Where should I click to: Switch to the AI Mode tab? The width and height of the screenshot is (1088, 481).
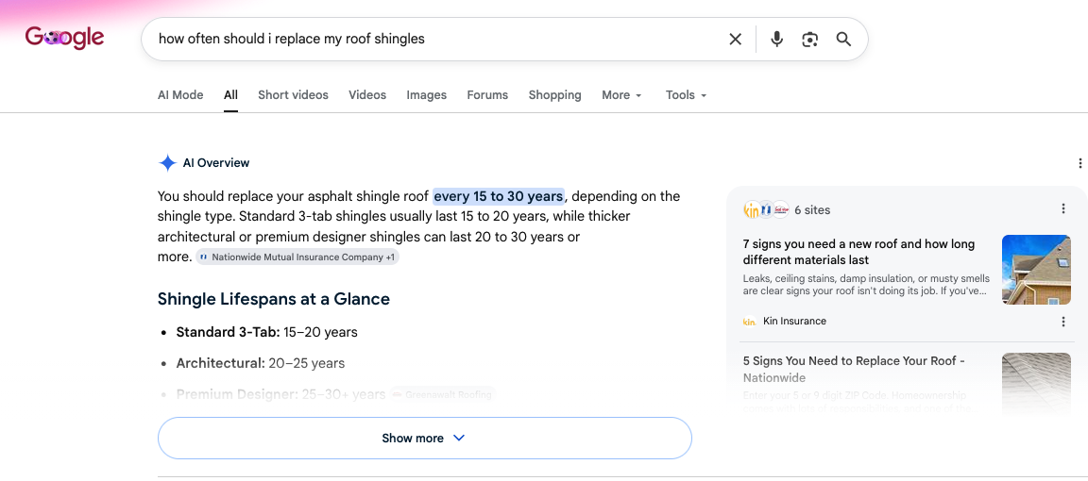[x=180, y=95]
